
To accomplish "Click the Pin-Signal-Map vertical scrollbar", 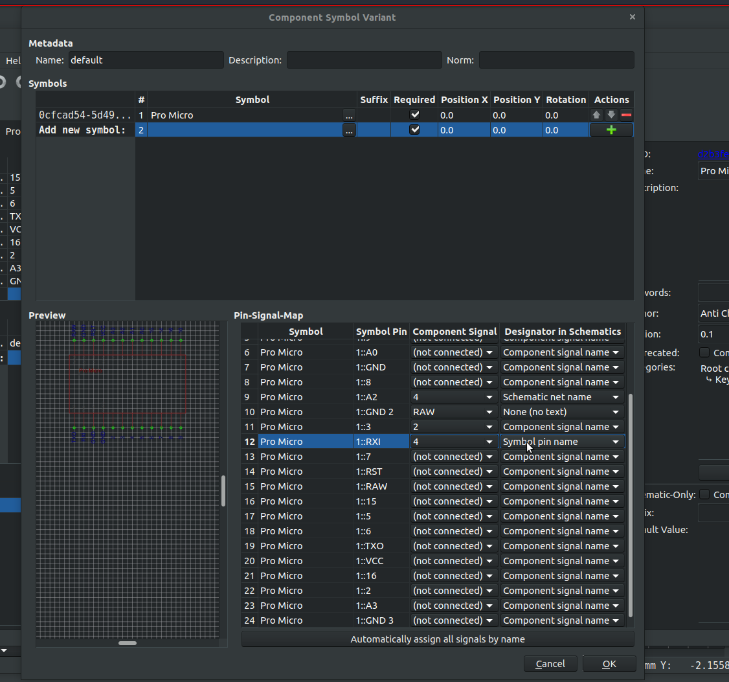I will [631, 505].
